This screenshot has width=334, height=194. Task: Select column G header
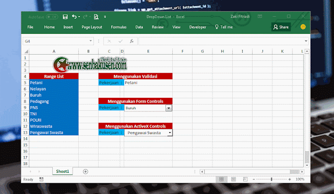(x=202, y=51)
